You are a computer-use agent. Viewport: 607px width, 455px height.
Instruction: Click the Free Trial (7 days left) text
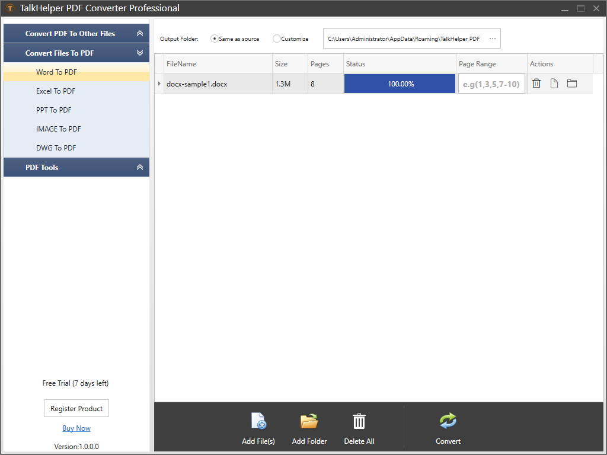[x=75, y=383]
